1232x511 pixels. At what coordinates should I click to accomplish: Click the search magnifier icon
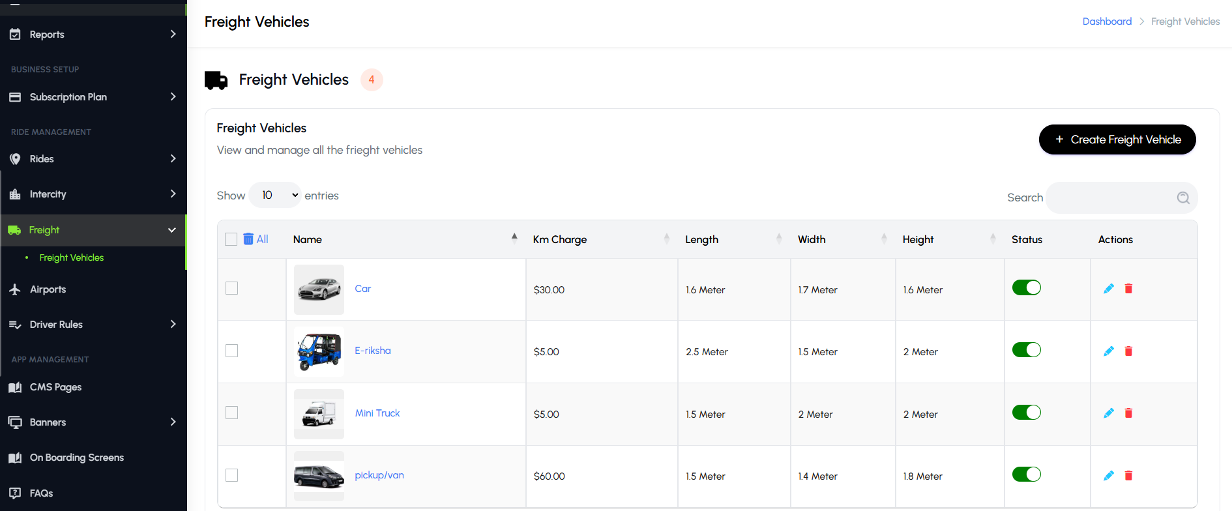pos(1183,197)
